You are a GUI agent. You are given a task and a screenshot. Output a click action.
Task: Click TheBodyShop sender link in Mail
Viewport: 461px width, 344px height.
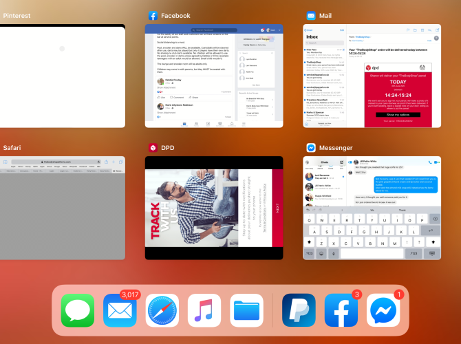coord(363,37)
